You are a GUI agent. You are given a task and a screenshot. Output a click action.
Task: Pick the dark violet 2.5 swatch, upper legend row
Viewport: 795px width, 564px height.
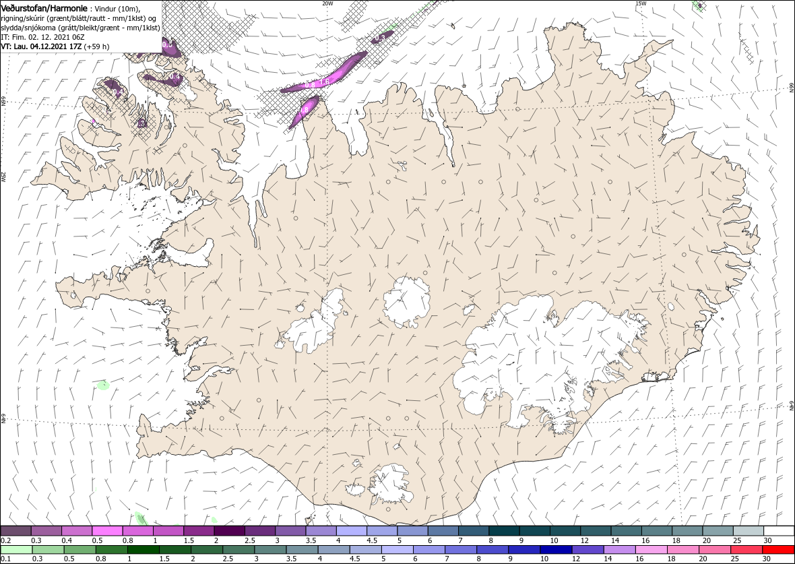(x=260, y=531)
